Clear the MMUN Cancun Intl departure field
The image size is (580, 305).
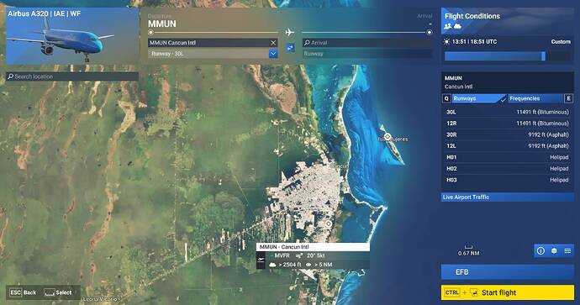(x=273, y=43)
